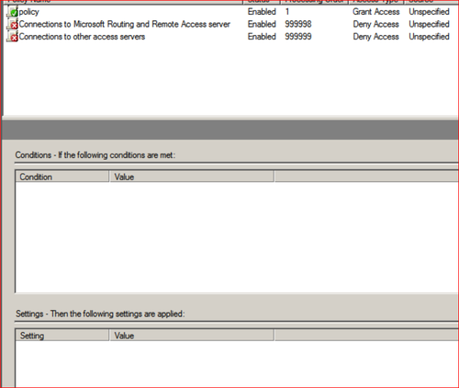Click 'Unspecified' source for processing order 999999 row
This screenshot has height=388, width=459.
(429, 37)
